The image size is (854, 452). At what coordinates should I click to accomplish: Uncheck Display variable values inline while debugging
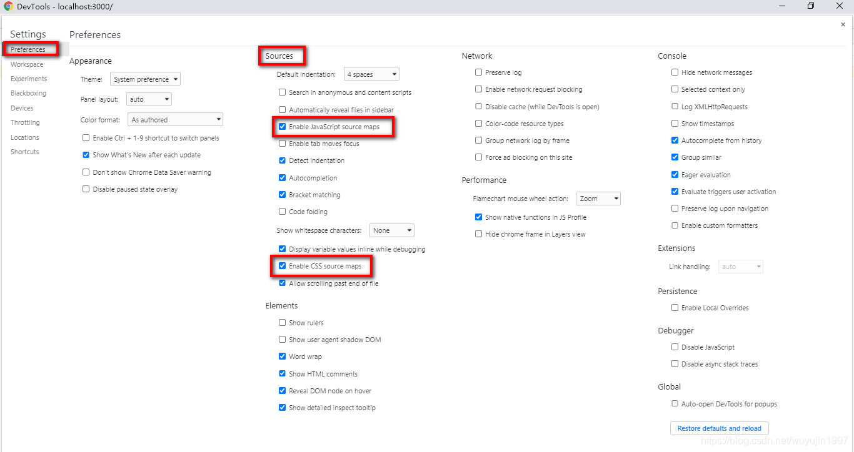coord(282,249)
